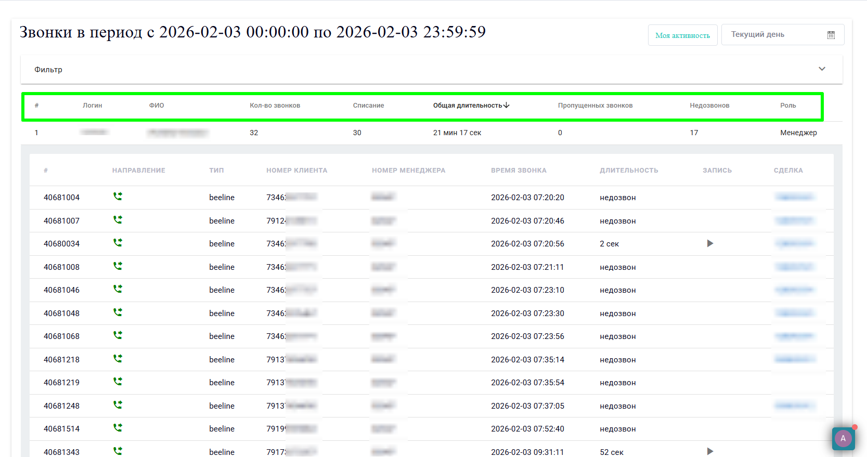Click the ДЛИТЕЛЬНОСТЬ column header
The image size is (867, 457).
(629, 171)
